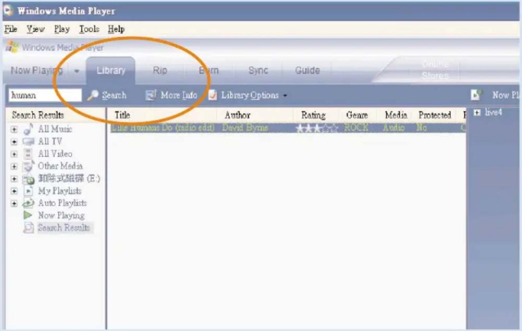Click the "ROCK" genre cell
The image size is (522, 331).
coord(356,128)
